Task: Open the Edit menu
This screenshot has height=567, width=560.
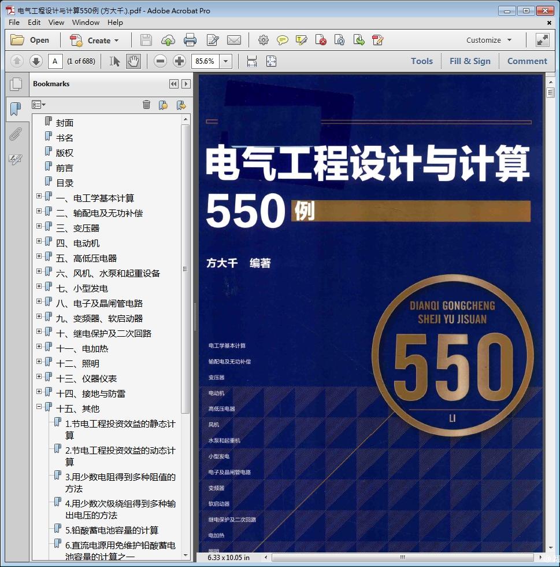Action: point(34,23)
